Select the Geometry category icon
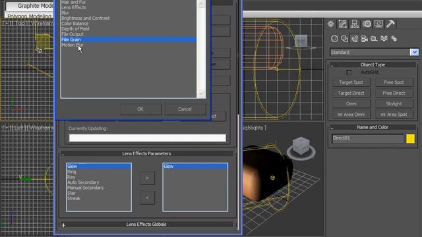The width and height of the screenshot is (422, 237). point(334,39)
